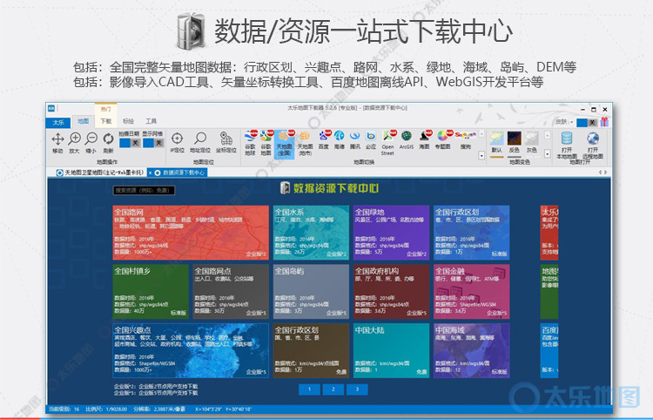
Task: Close the 数据资源下载中心 tab
Action: coord(151,173)
